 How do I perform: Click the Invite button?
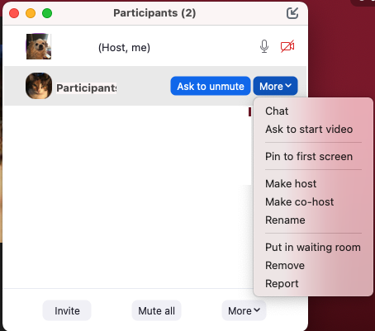(67, 310)
